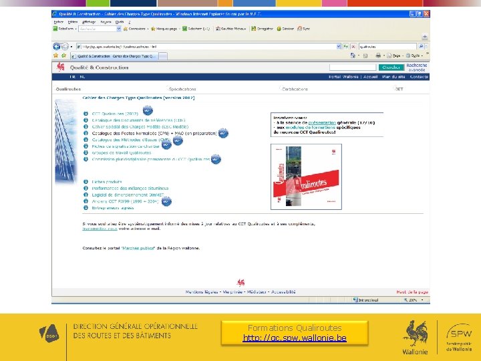Click info icon beside Performances des mélanges bitumineux

pyautogui.click(x=86, y=188)
